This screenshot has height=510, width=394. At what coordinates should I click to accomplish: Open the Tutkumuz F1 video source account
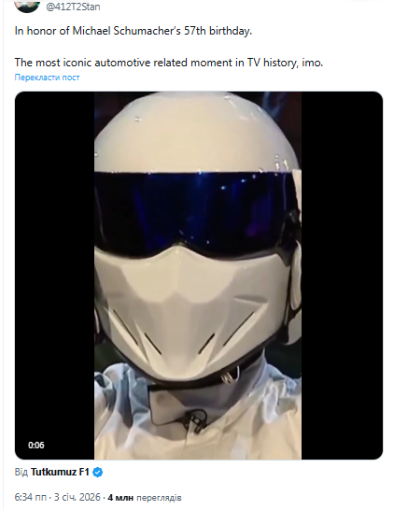tap(60, 472)
